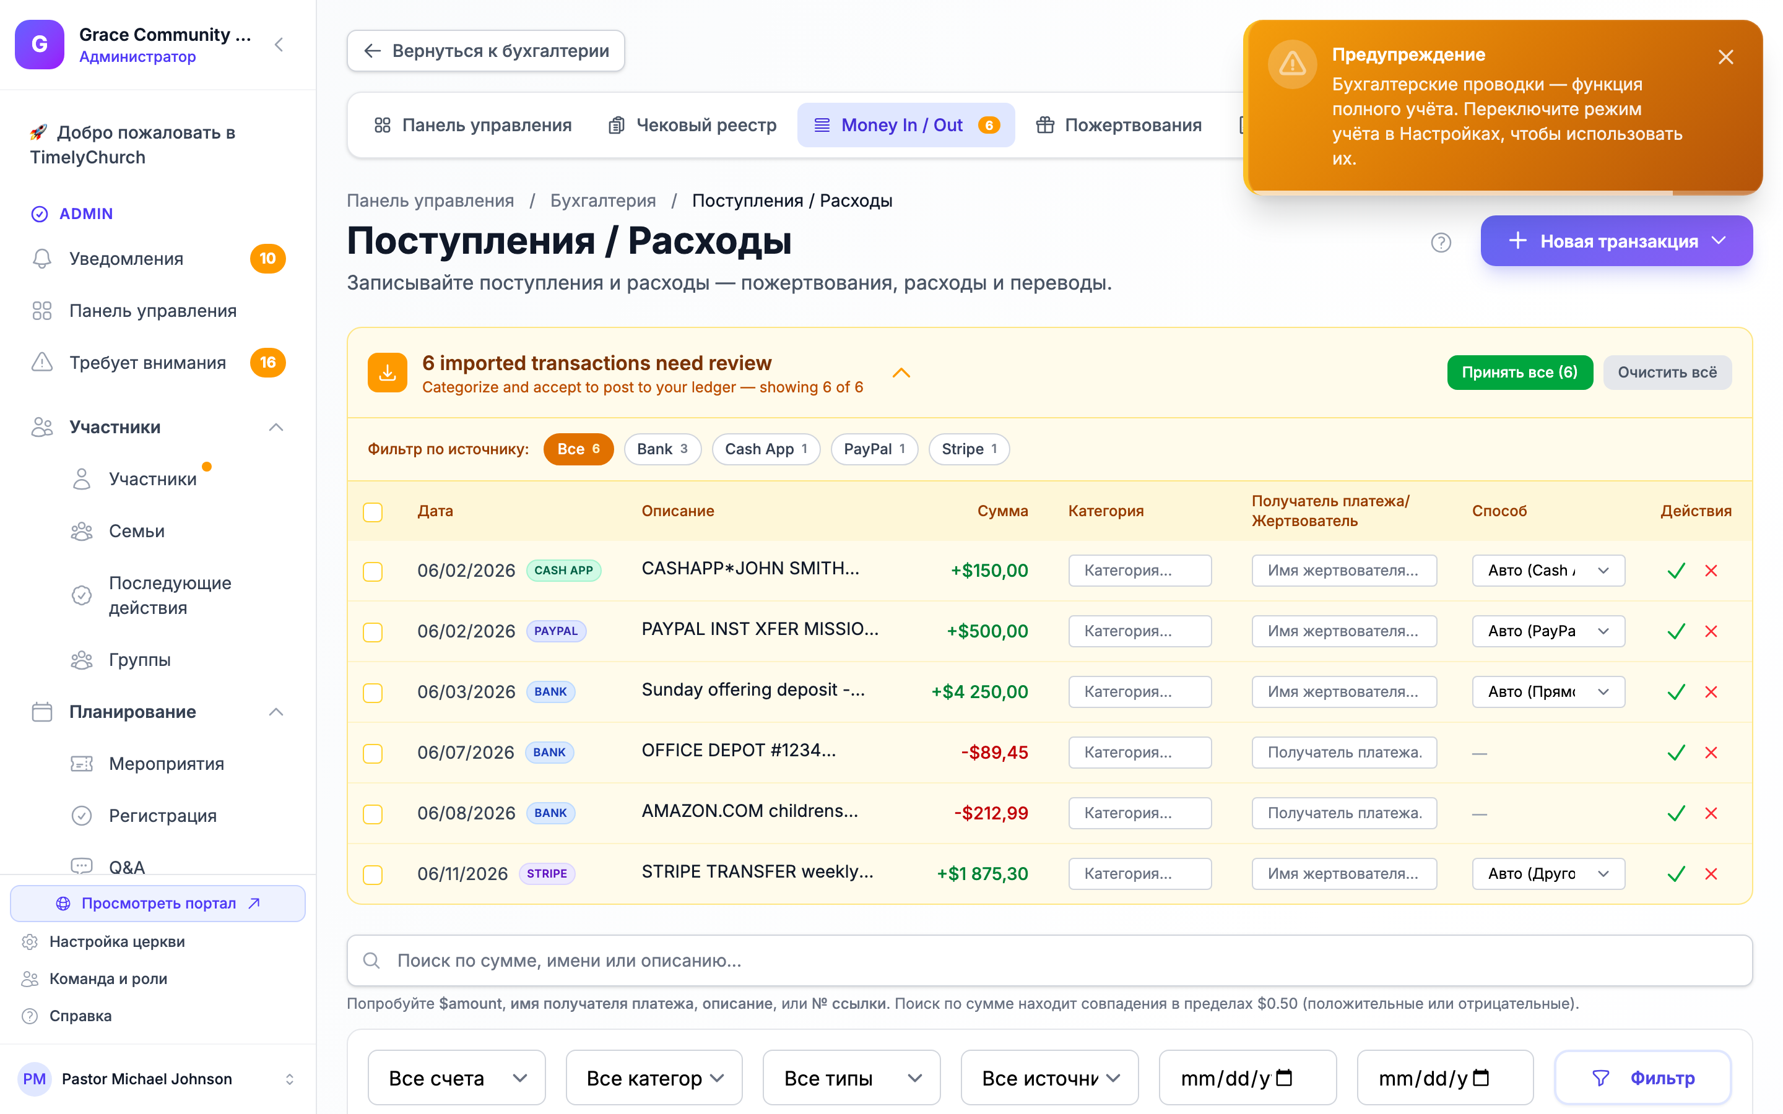Collapse the imported transactions review banner
Viewport: 1783px width, 1114px height.
click(x=901, y=373)
